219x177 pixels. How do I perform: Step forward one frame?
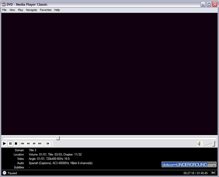pos(48,143)
